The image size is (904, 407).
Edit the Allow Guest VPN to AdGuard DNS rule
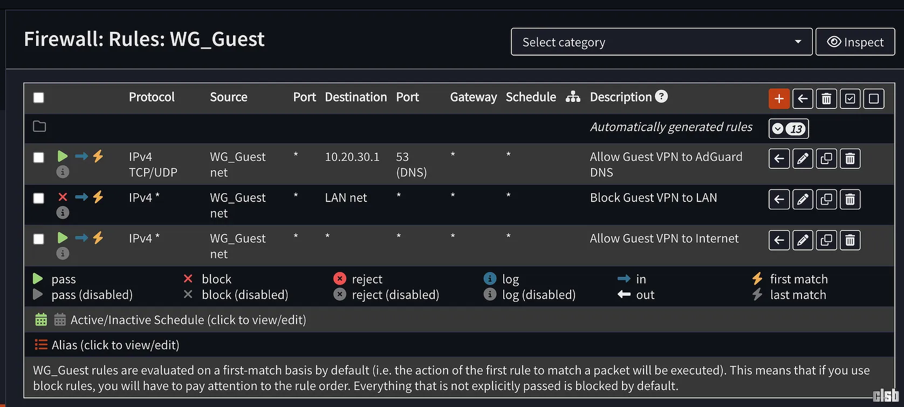point(803,159)
